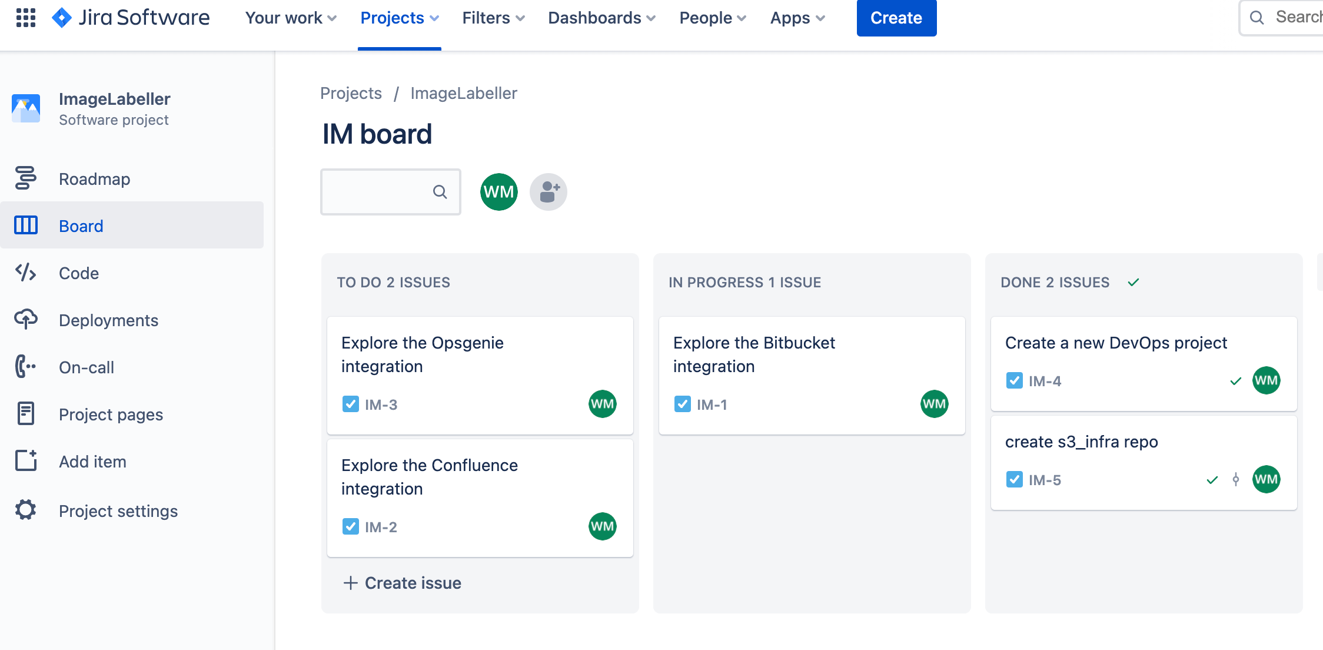The image size is (1323, 650).
Task: Toggle checkbox on IM-3 issue
Action: [x=350, y=403]
